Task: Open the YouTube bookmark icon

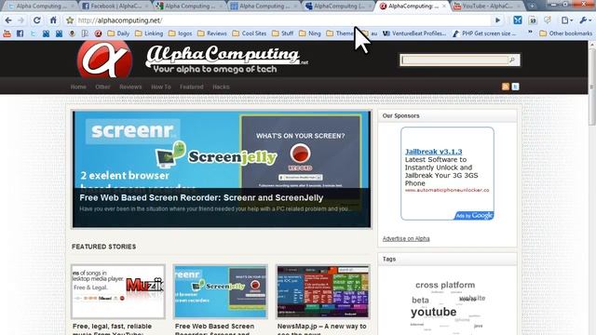Action: [7, 33]
